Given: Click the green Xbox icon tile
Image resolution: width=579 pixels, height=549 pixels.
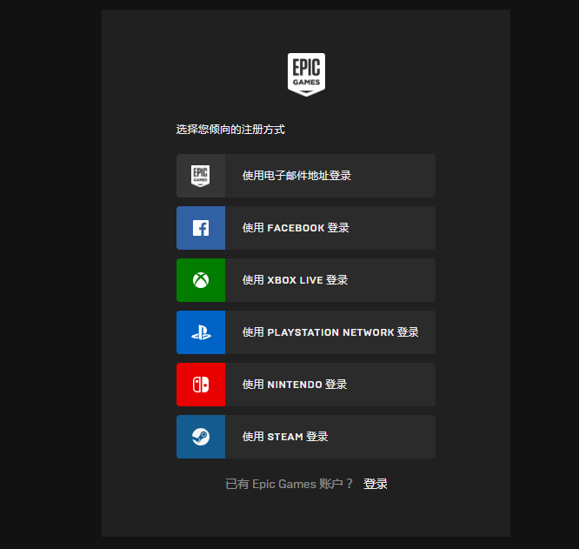Looking at the screenshot, I should pyautogui.click(x=201, y=280).
